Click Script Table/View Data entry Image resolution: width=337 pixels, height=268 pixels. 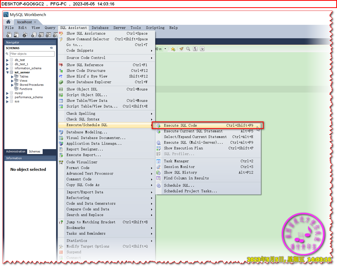tap(106, 106)
